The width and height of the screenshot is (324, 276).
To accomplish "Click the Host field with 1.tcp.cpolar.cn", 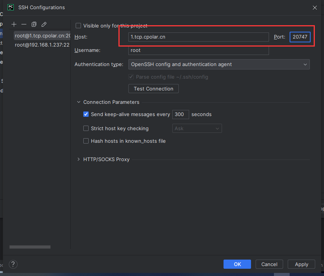I will (199, 37).
